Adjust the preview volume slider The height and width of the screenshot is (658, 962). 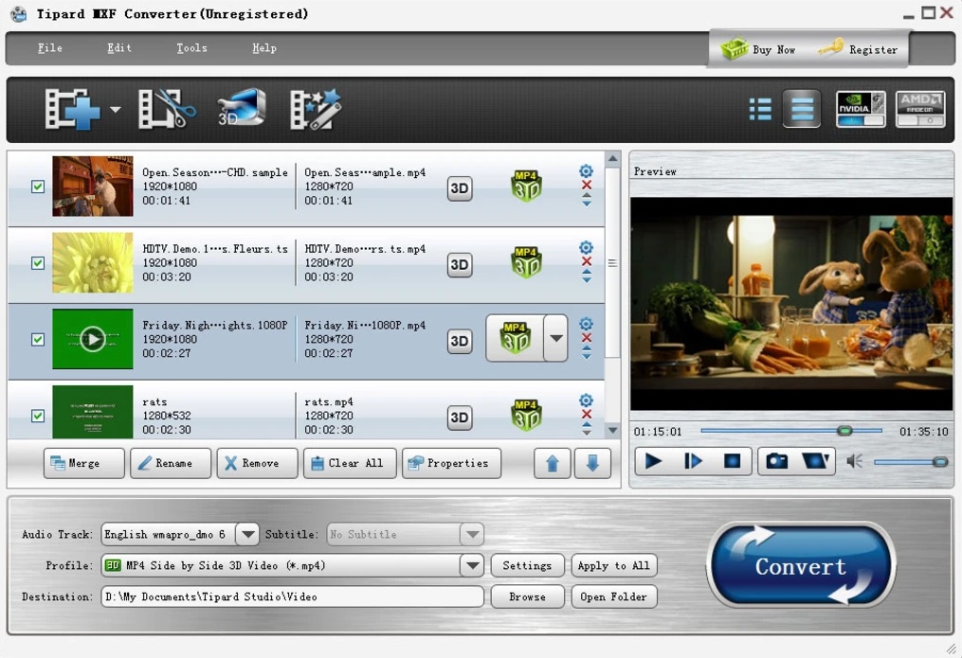[911, 462]
